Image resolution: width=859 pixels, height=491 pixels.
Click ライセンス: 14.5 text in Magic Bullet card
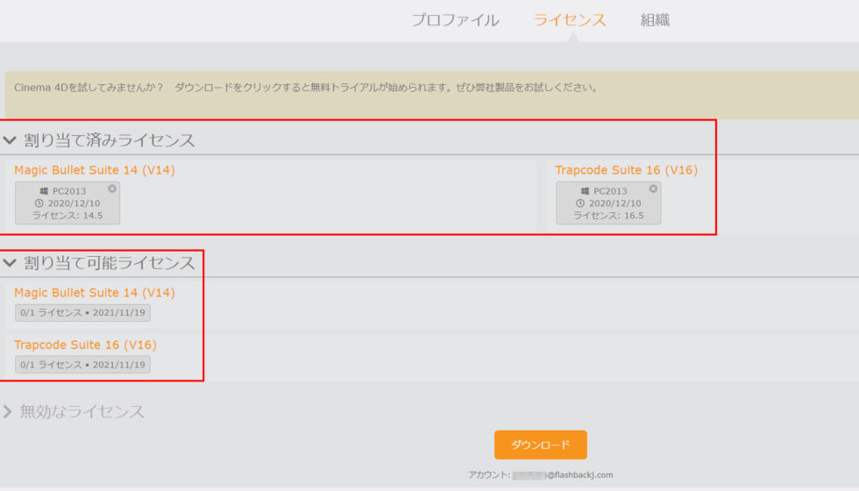click(67, 216)
